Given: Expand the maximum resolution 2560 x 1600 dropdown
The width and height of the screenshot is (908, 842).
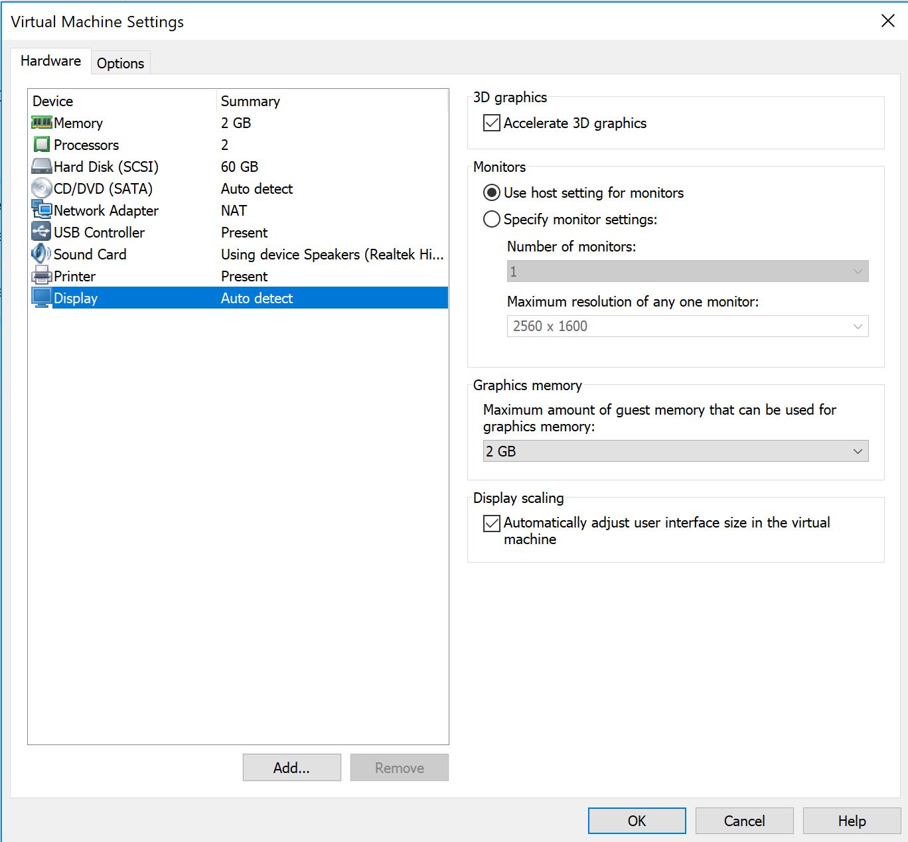Looking at the screenshot, I should click(687, 326).
